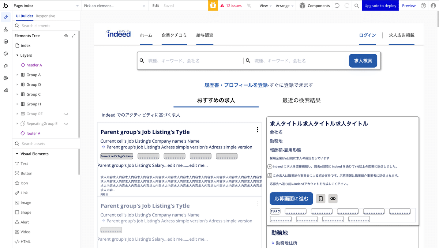439x248 pixels.
Task: Collapse the Visual Elements section
Action: coord(17,154)
